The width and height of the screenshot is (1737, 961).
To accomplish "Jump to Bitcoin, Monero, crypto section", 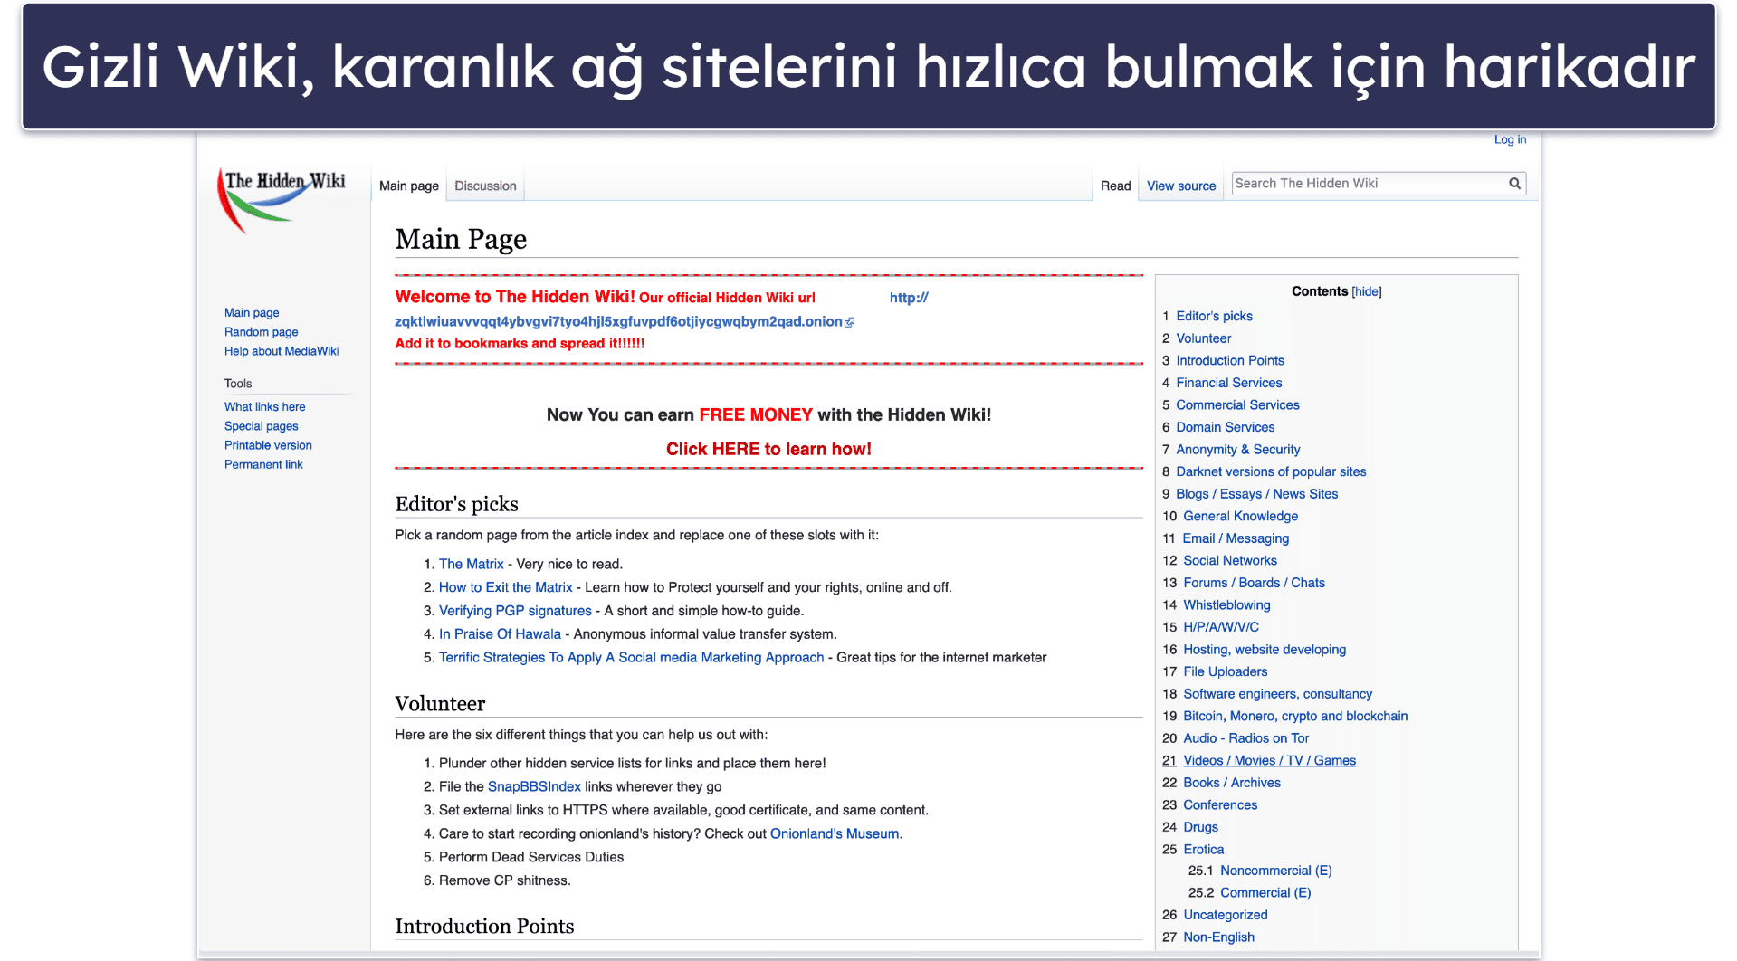I will click(1295, 717).
